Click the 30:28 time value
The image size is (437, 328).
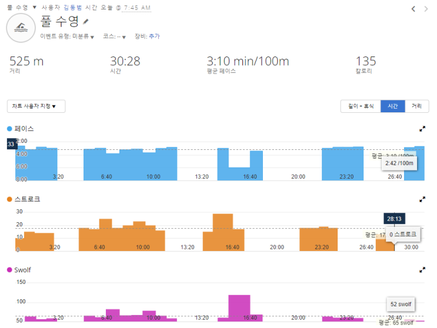coord(125,61)
